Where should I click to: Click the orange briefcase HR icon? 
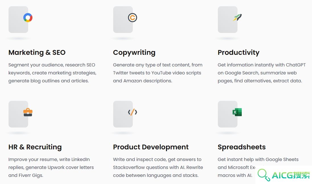(x=28, y=112)
